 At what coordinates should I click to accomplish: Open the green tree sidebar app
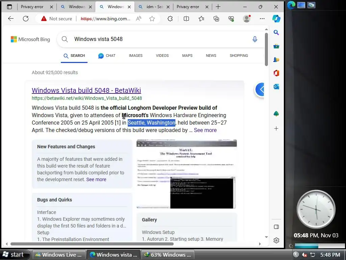coord(276,114)
